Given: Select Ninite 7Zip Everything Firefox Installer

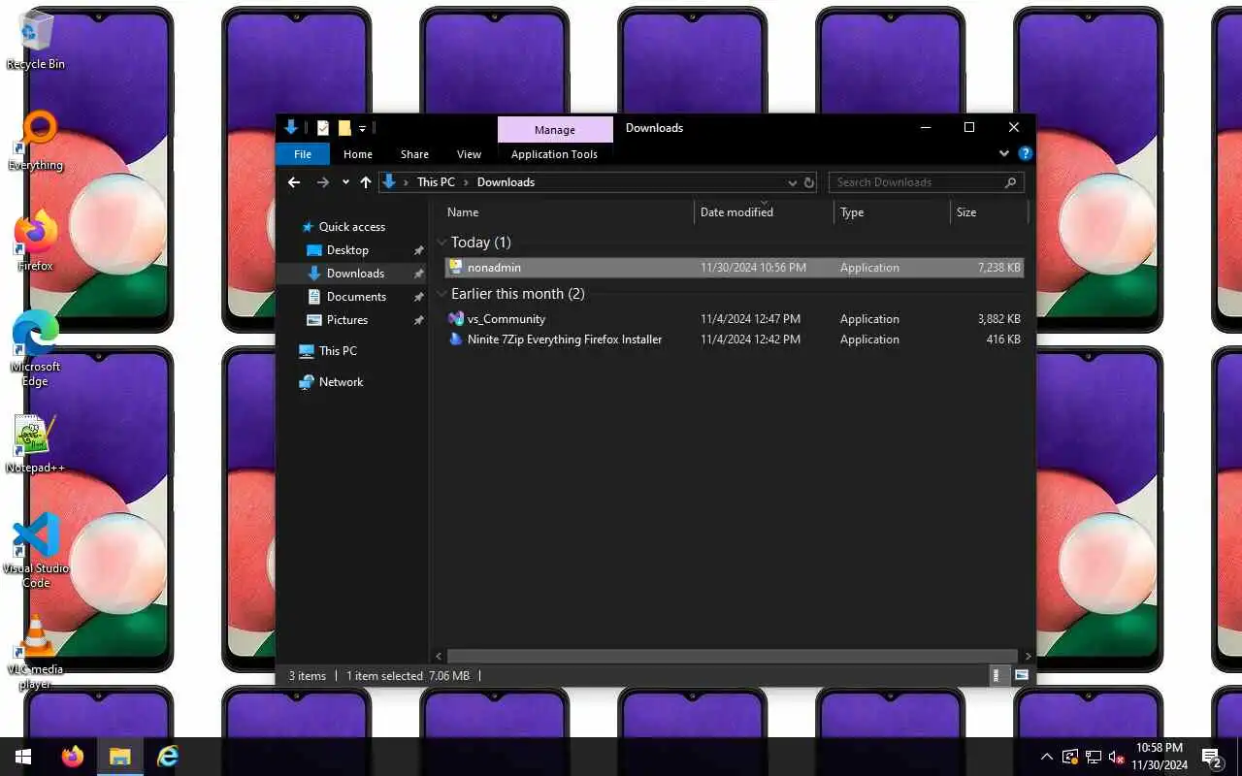Looking at the screenshot, I should pyautogui.click(x=735, y=339).
